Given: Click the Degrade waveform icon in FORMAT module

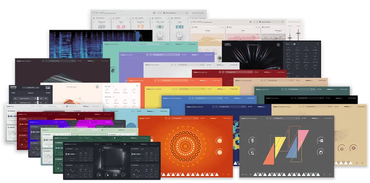Looking at the screenshot, I should [101, 27].
